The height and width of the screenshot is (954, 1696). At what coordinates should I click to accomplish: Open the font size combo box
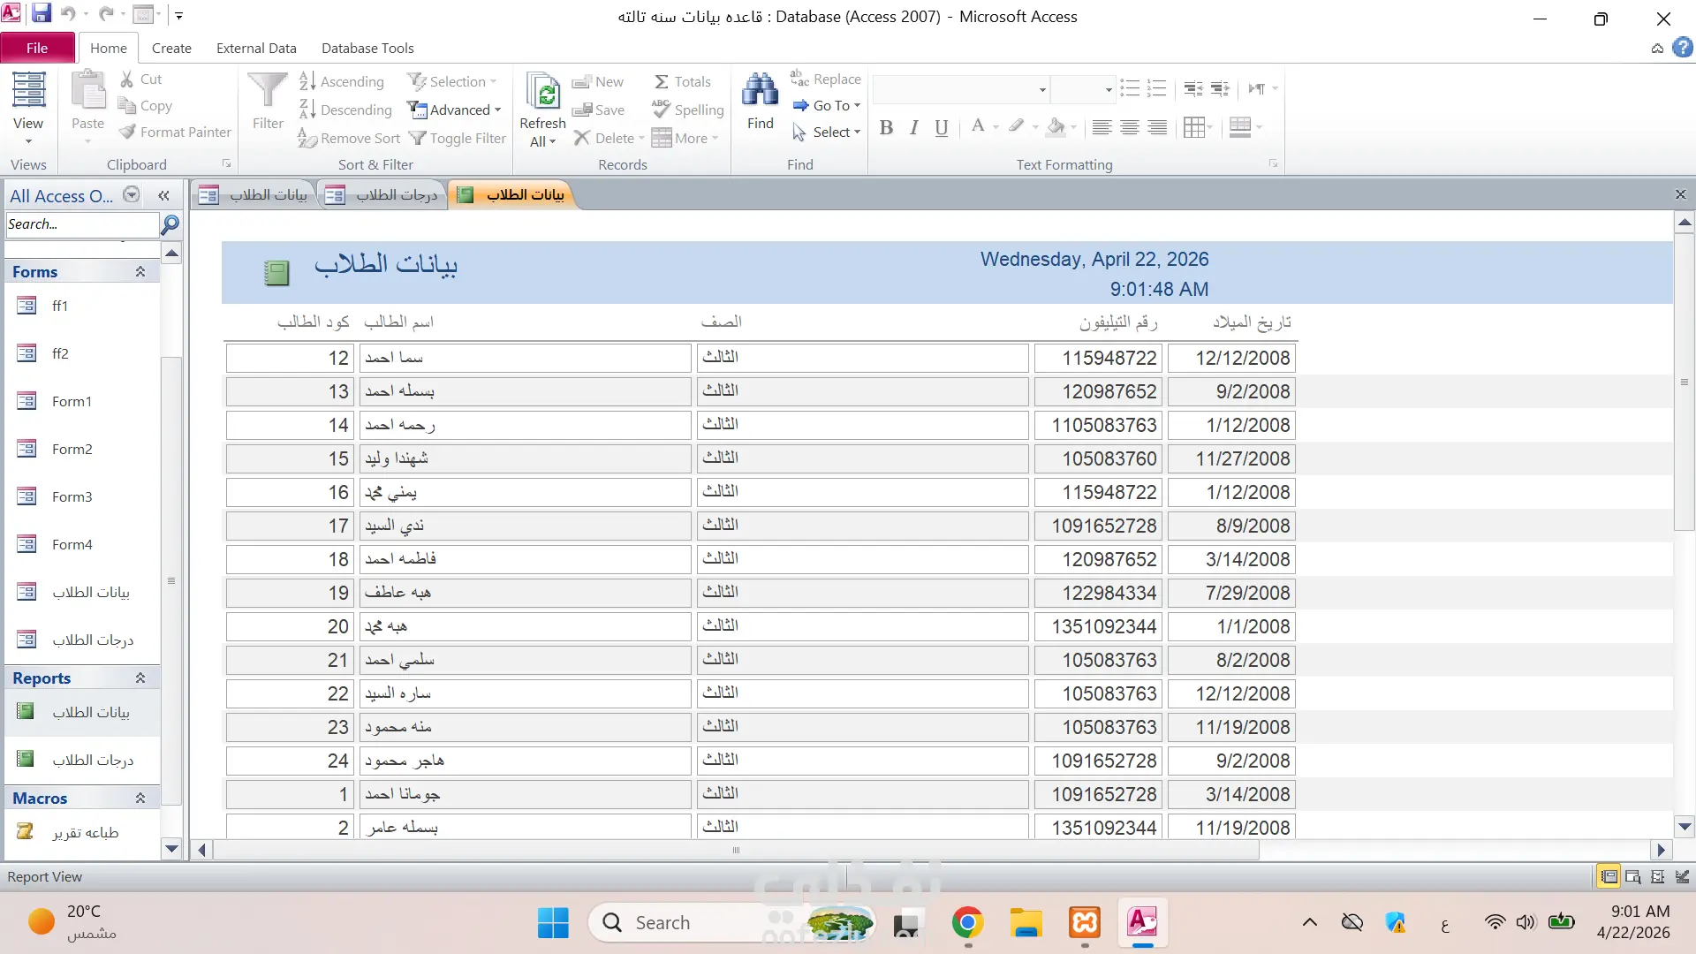(x=1084, y=89)
